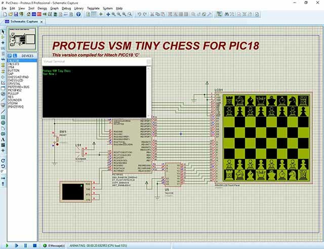Click the white king on the chess LCD
This screenshot has width=324, height=249.
pyautogui.click(x=271, y=175)
